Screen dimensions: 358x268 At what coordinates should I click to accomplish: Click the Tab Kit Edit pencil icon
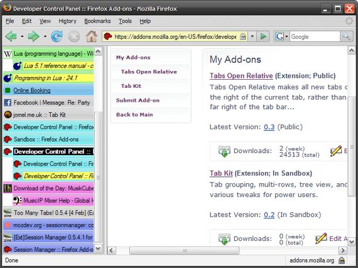[321, 239]
